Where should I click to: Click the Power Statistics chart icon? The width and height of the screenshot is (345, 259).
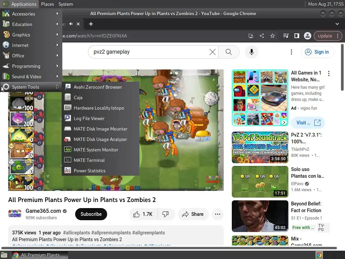click(67, 170)
